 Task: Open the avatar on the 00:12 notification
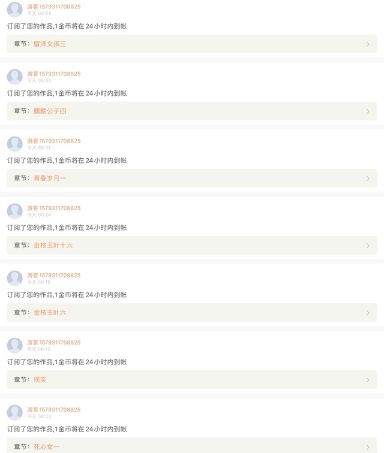coord(14,345)
